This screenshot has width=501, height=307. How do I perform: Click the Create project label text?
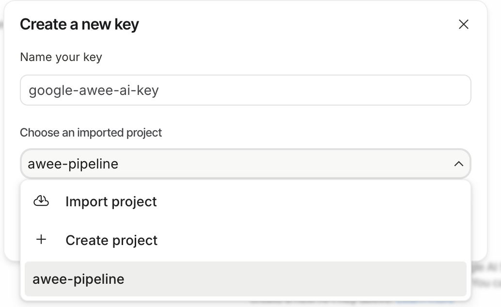(111, 240)
